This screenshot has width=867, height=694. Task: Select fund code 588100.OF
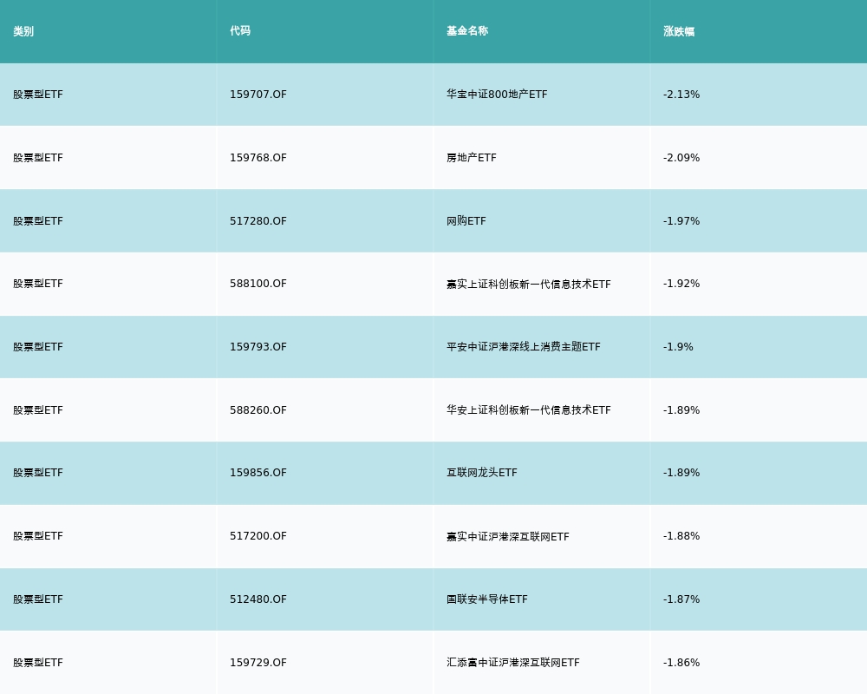point(258,284)
